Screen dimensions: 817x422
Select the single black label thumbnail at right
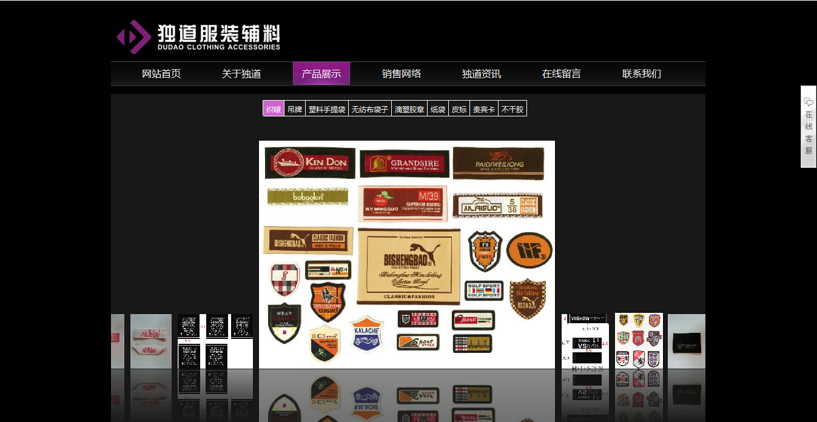point(687,341)
